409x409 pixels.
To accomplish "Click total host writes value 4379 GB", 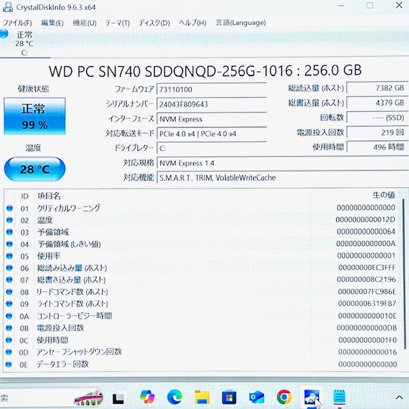I will 377,103.
